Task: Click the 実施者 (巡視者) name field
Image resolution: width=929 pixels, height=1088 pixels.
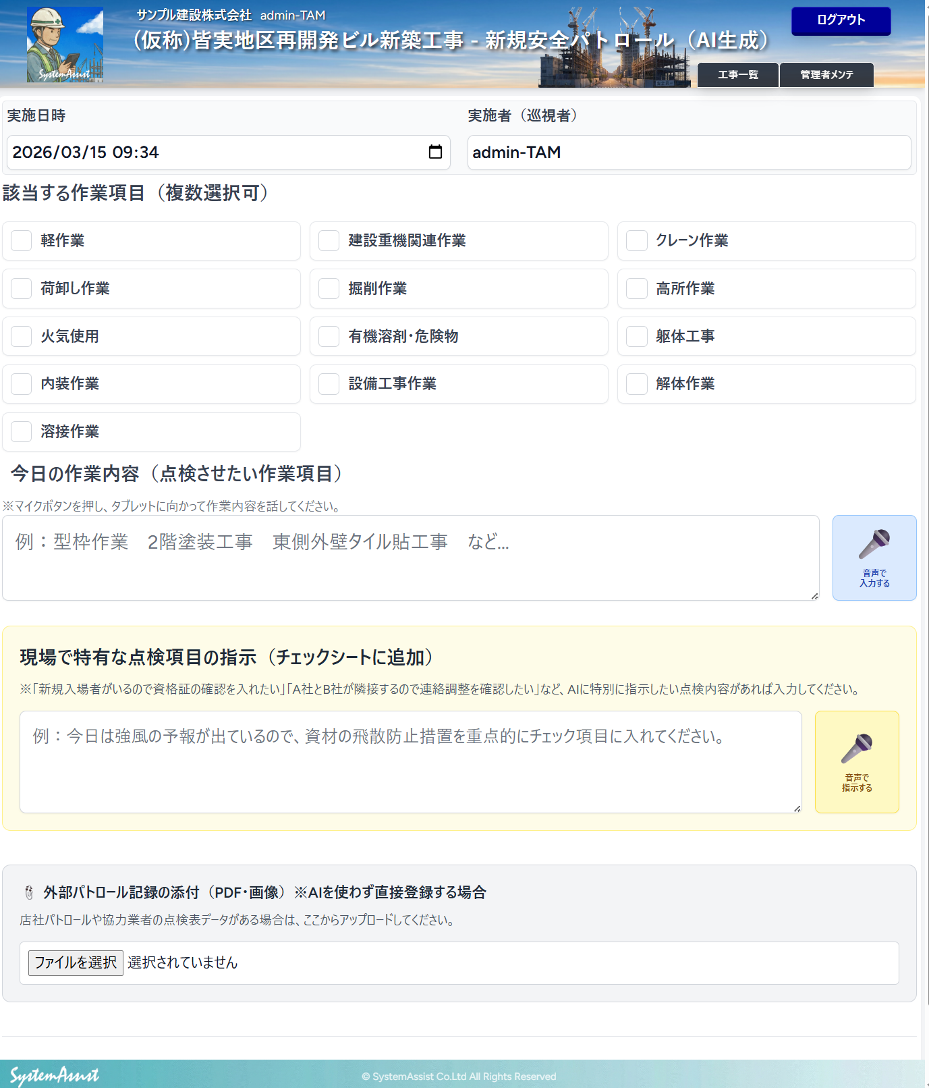Action: 688,153
